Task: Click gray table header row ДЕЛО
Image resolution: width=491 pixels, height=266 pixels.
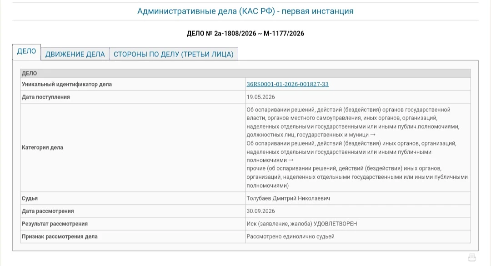Action: click(x=245, y=73)
